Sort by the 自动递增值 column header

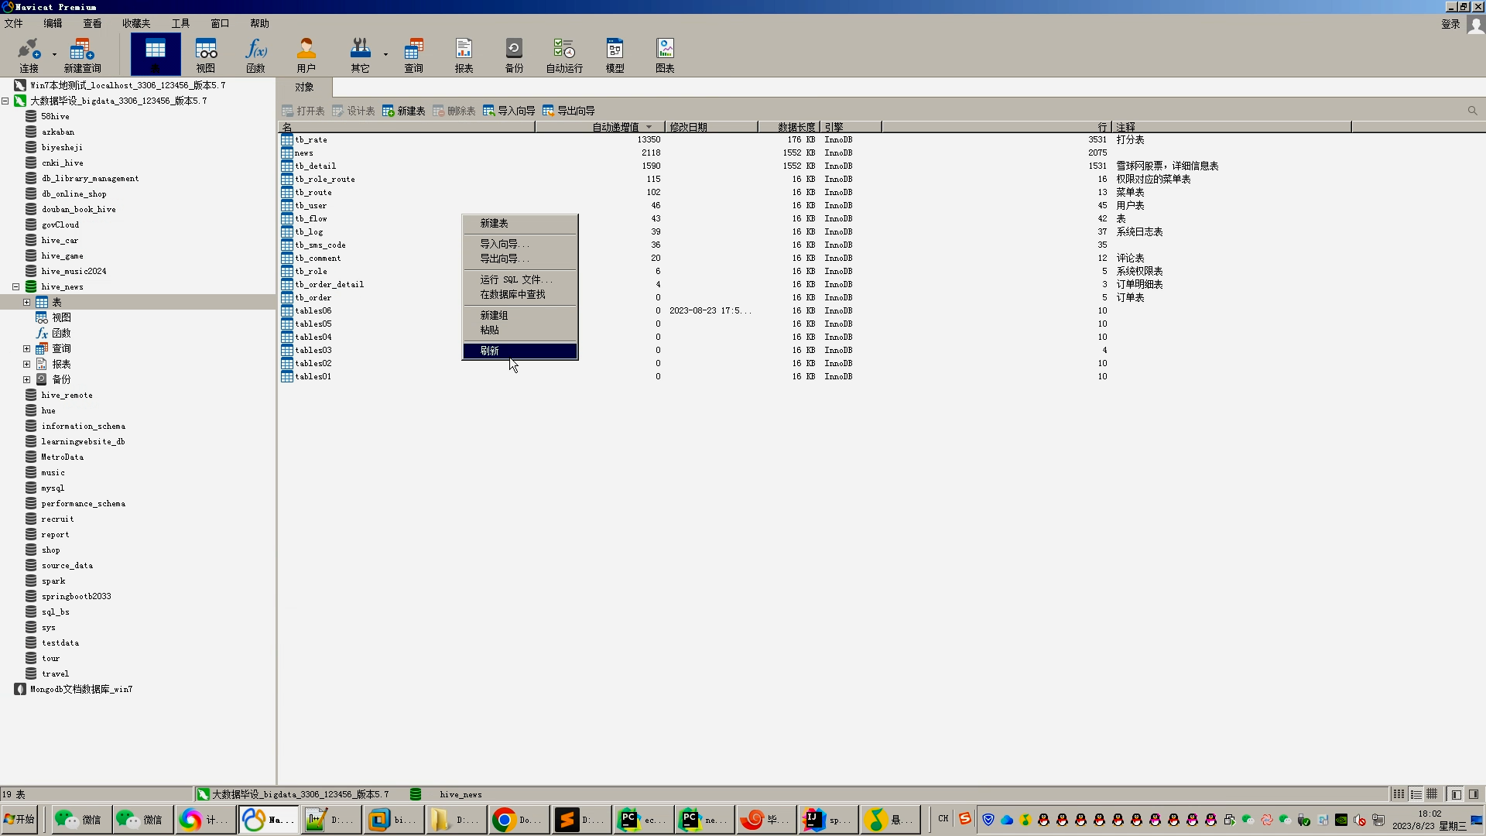pyautogui.click(x=615, y=127)
